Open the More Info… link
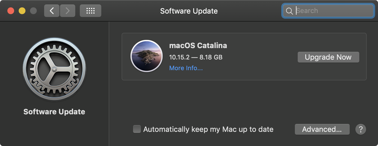Image resolution: width=378 pixels, height=146 pixels. pos(186,68)
